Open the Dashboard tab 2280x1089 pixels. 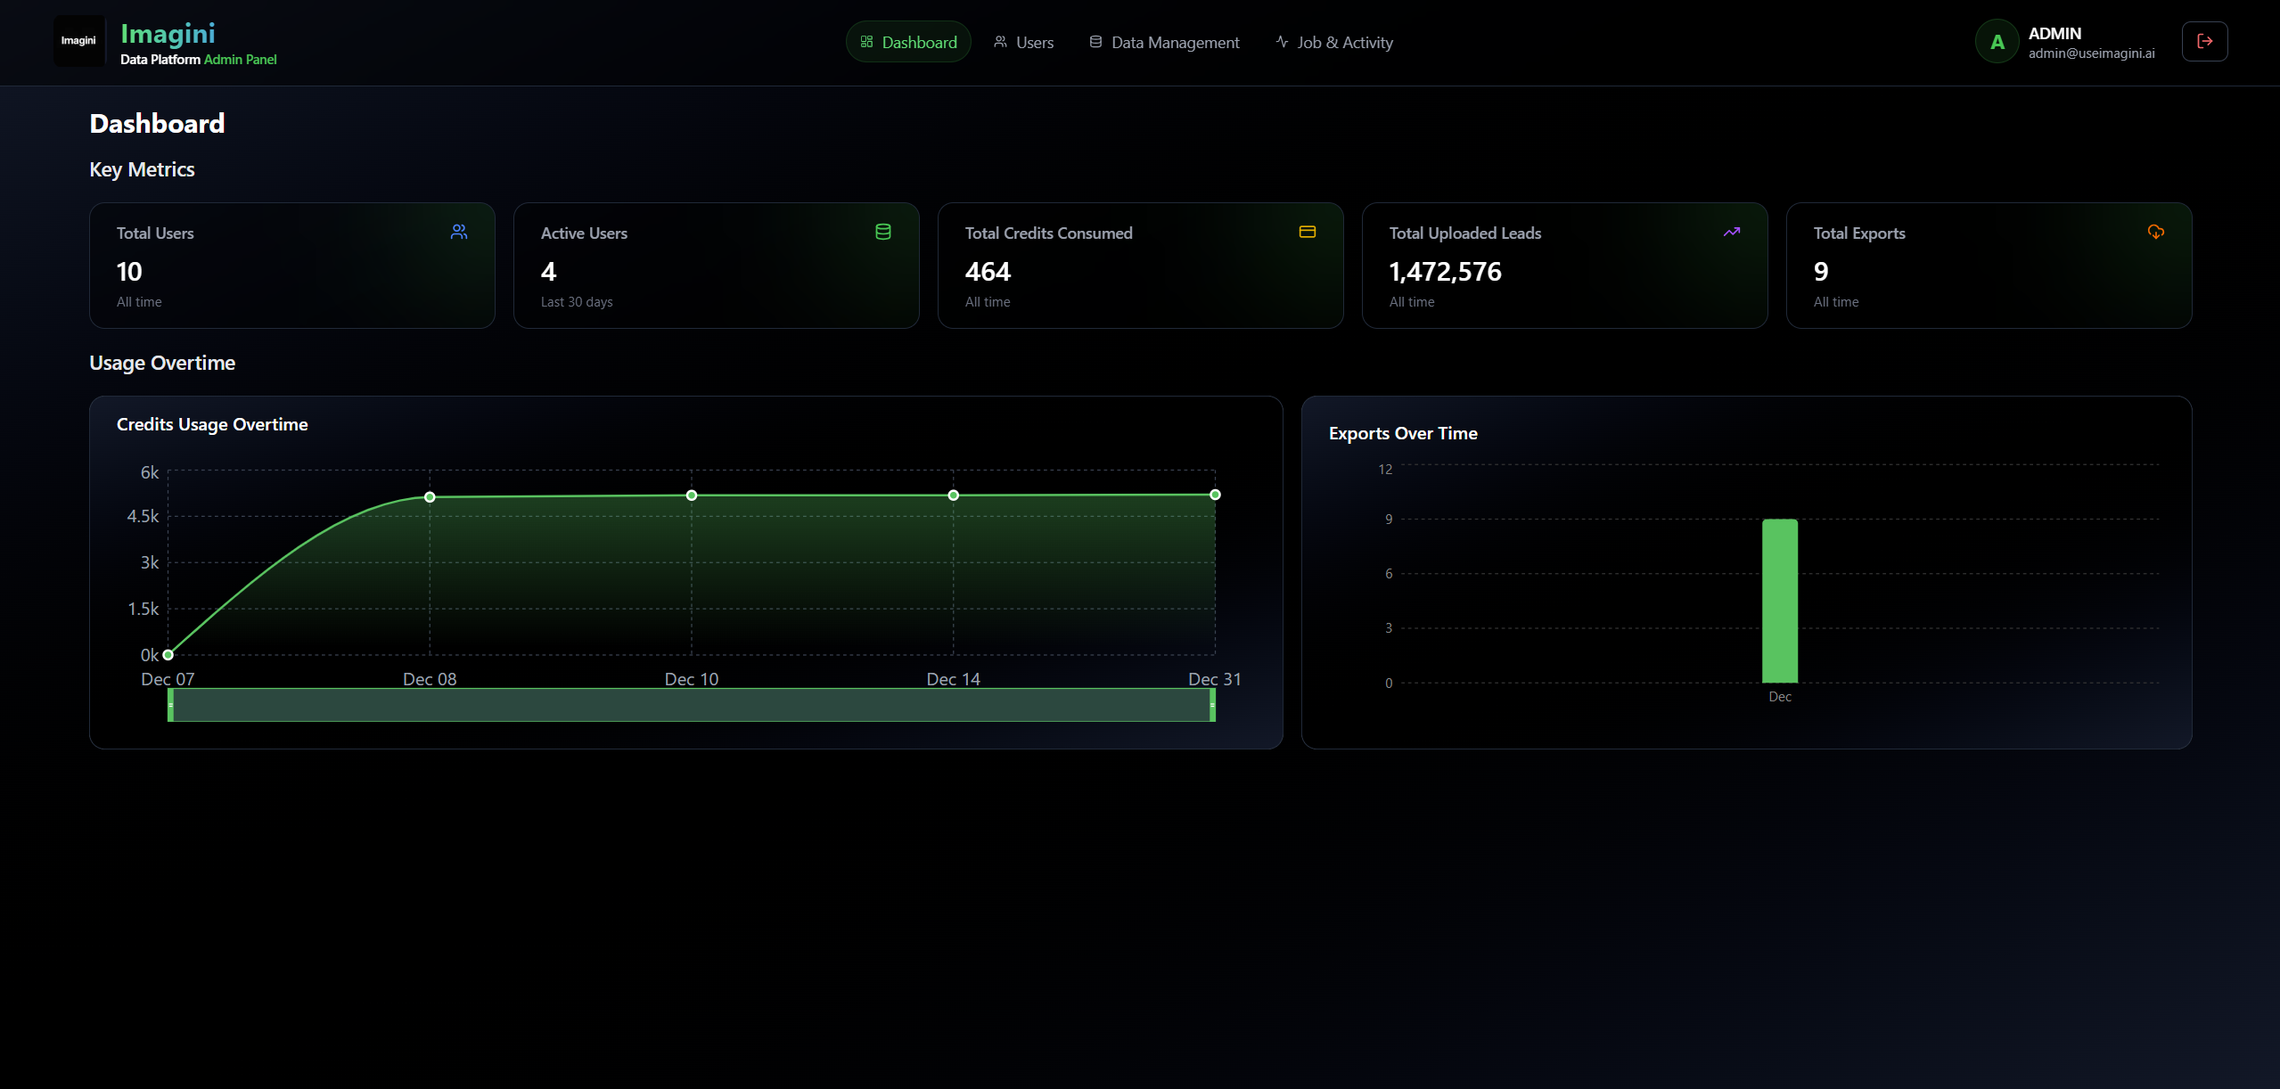tap(908, 42)
